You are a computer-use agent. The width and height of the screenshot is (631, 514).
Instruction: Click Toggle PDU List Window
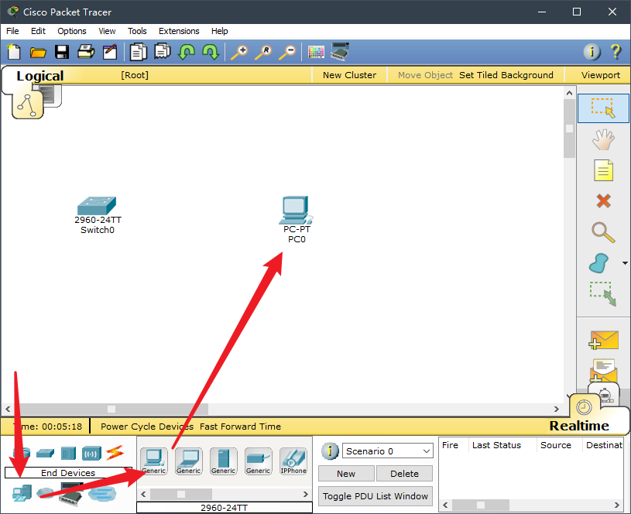point(375,496)
